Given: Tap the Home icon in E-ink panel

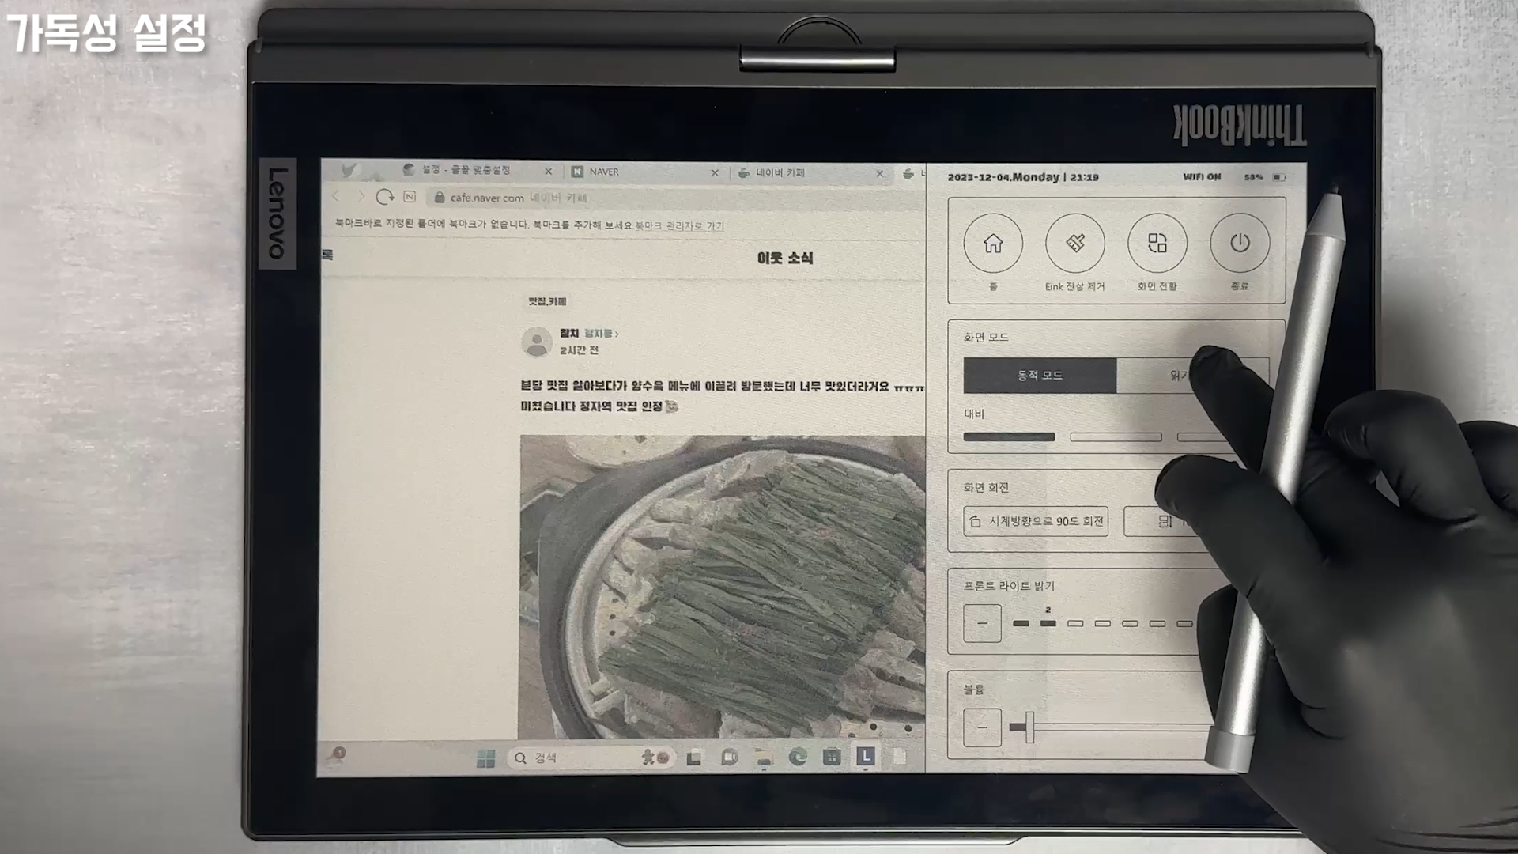Looking at the screenshot, I should tap(992, 244).
